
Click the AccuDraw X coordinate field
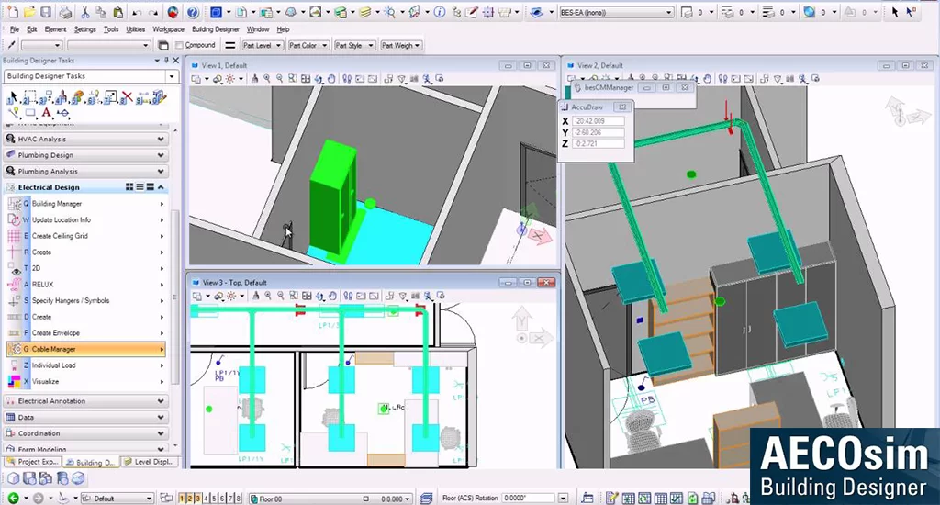tap(599, 121)
